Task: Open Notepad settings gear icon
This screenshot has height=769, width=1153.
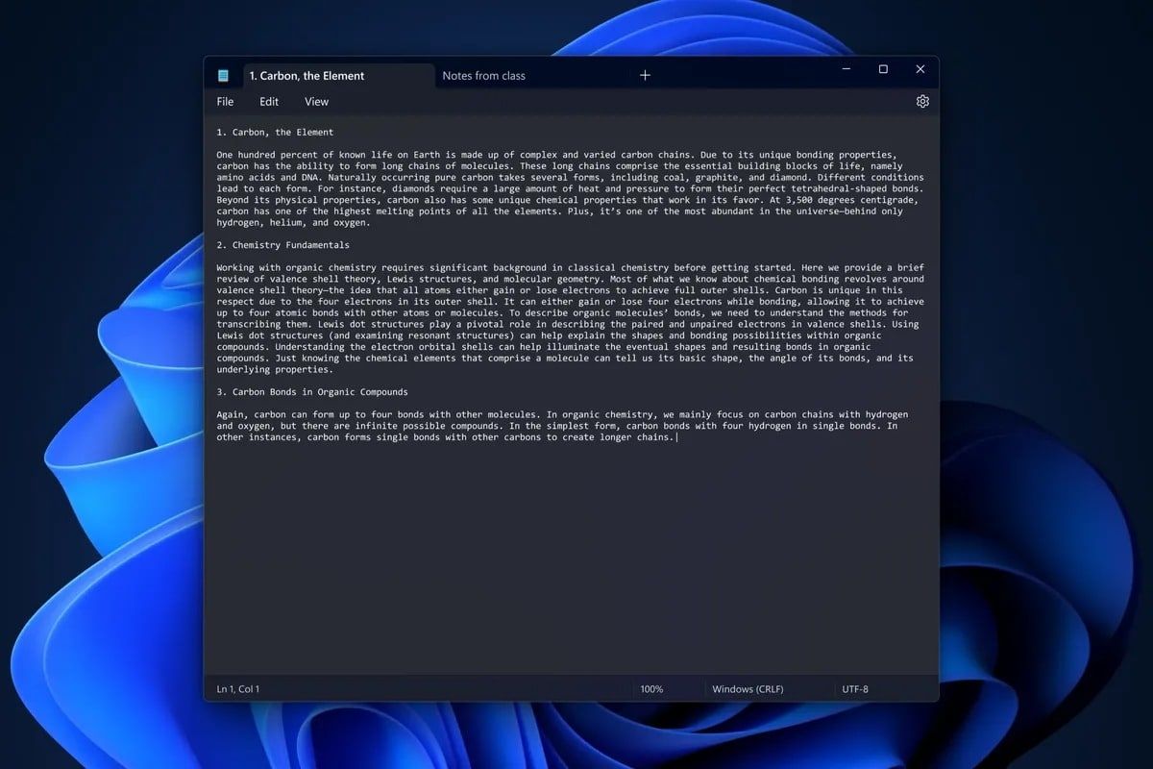Action: 922,102
